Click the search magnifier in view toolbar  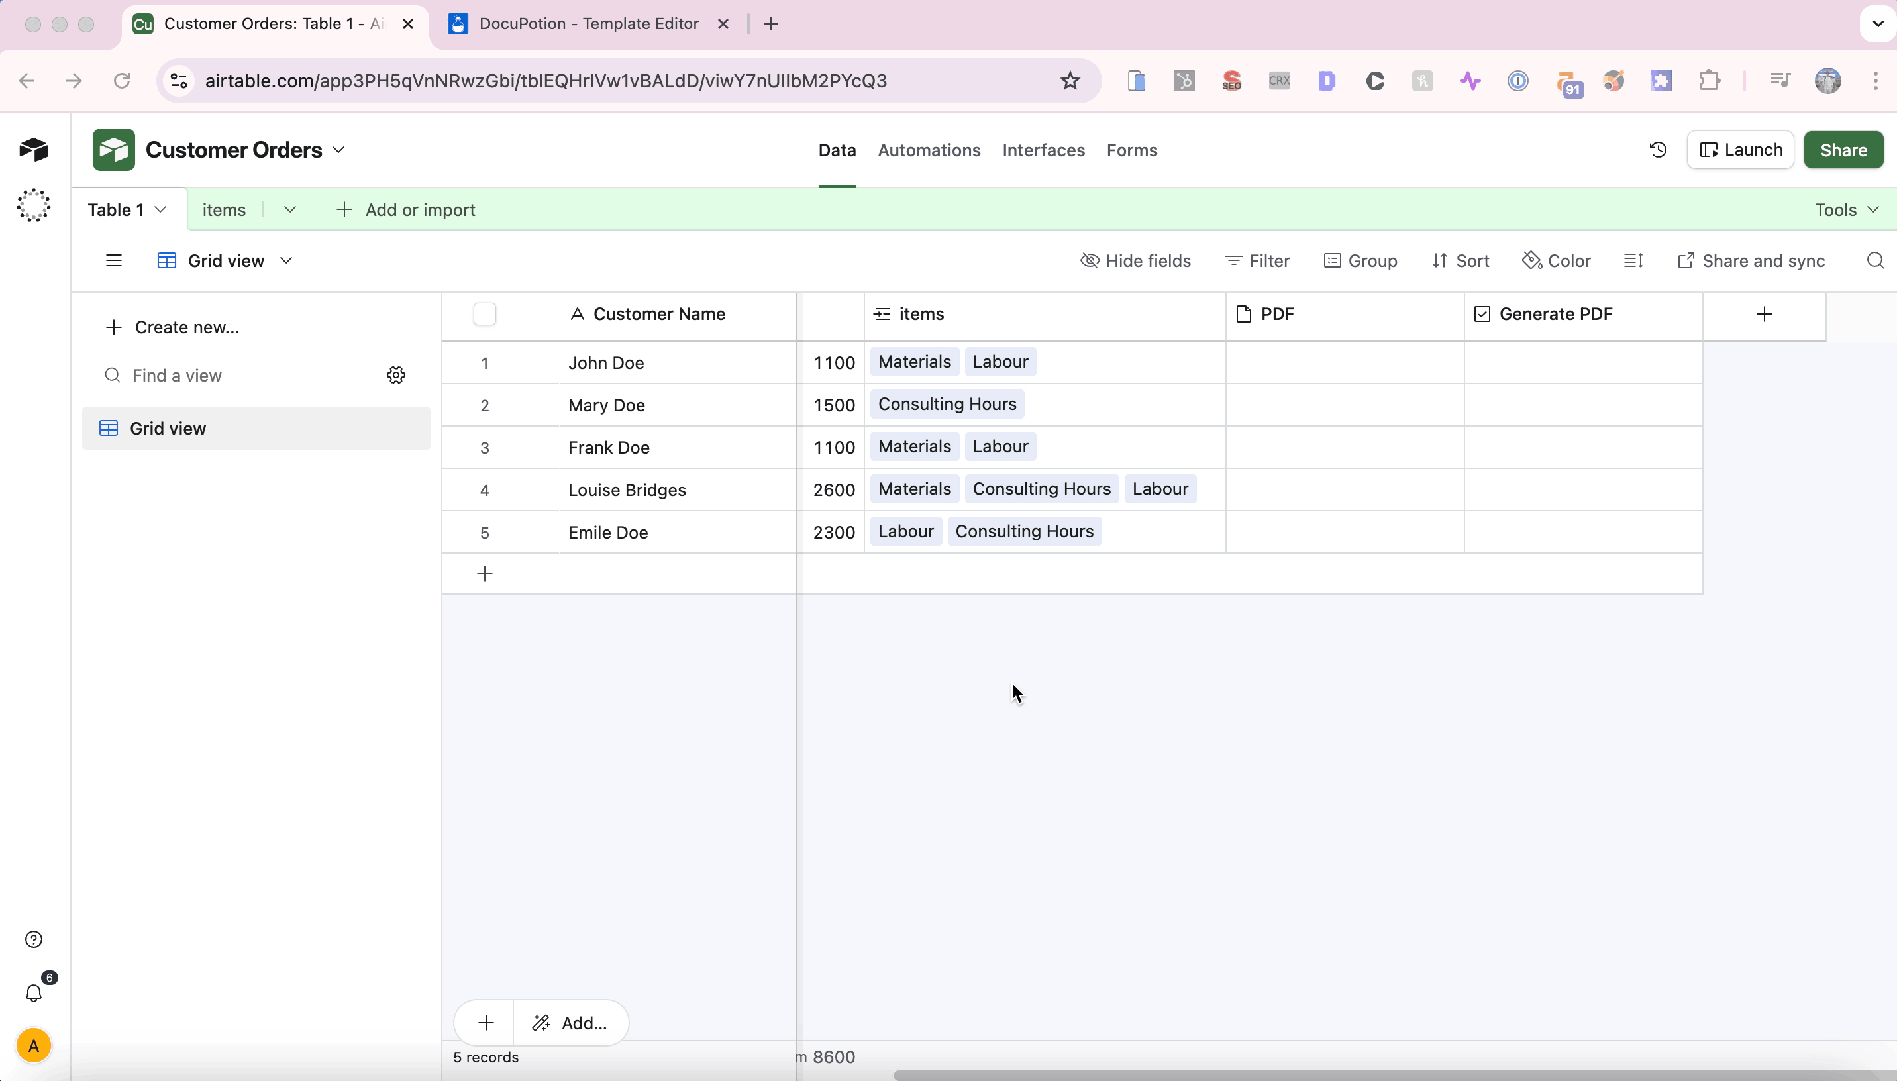1874,260
